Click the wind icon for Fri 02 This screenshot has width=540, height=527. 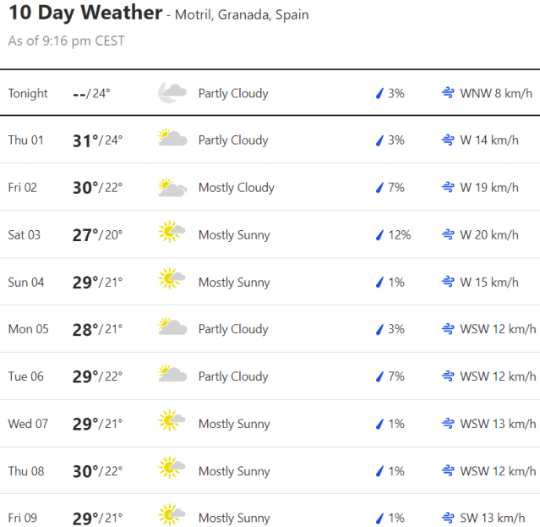point(448,187)
